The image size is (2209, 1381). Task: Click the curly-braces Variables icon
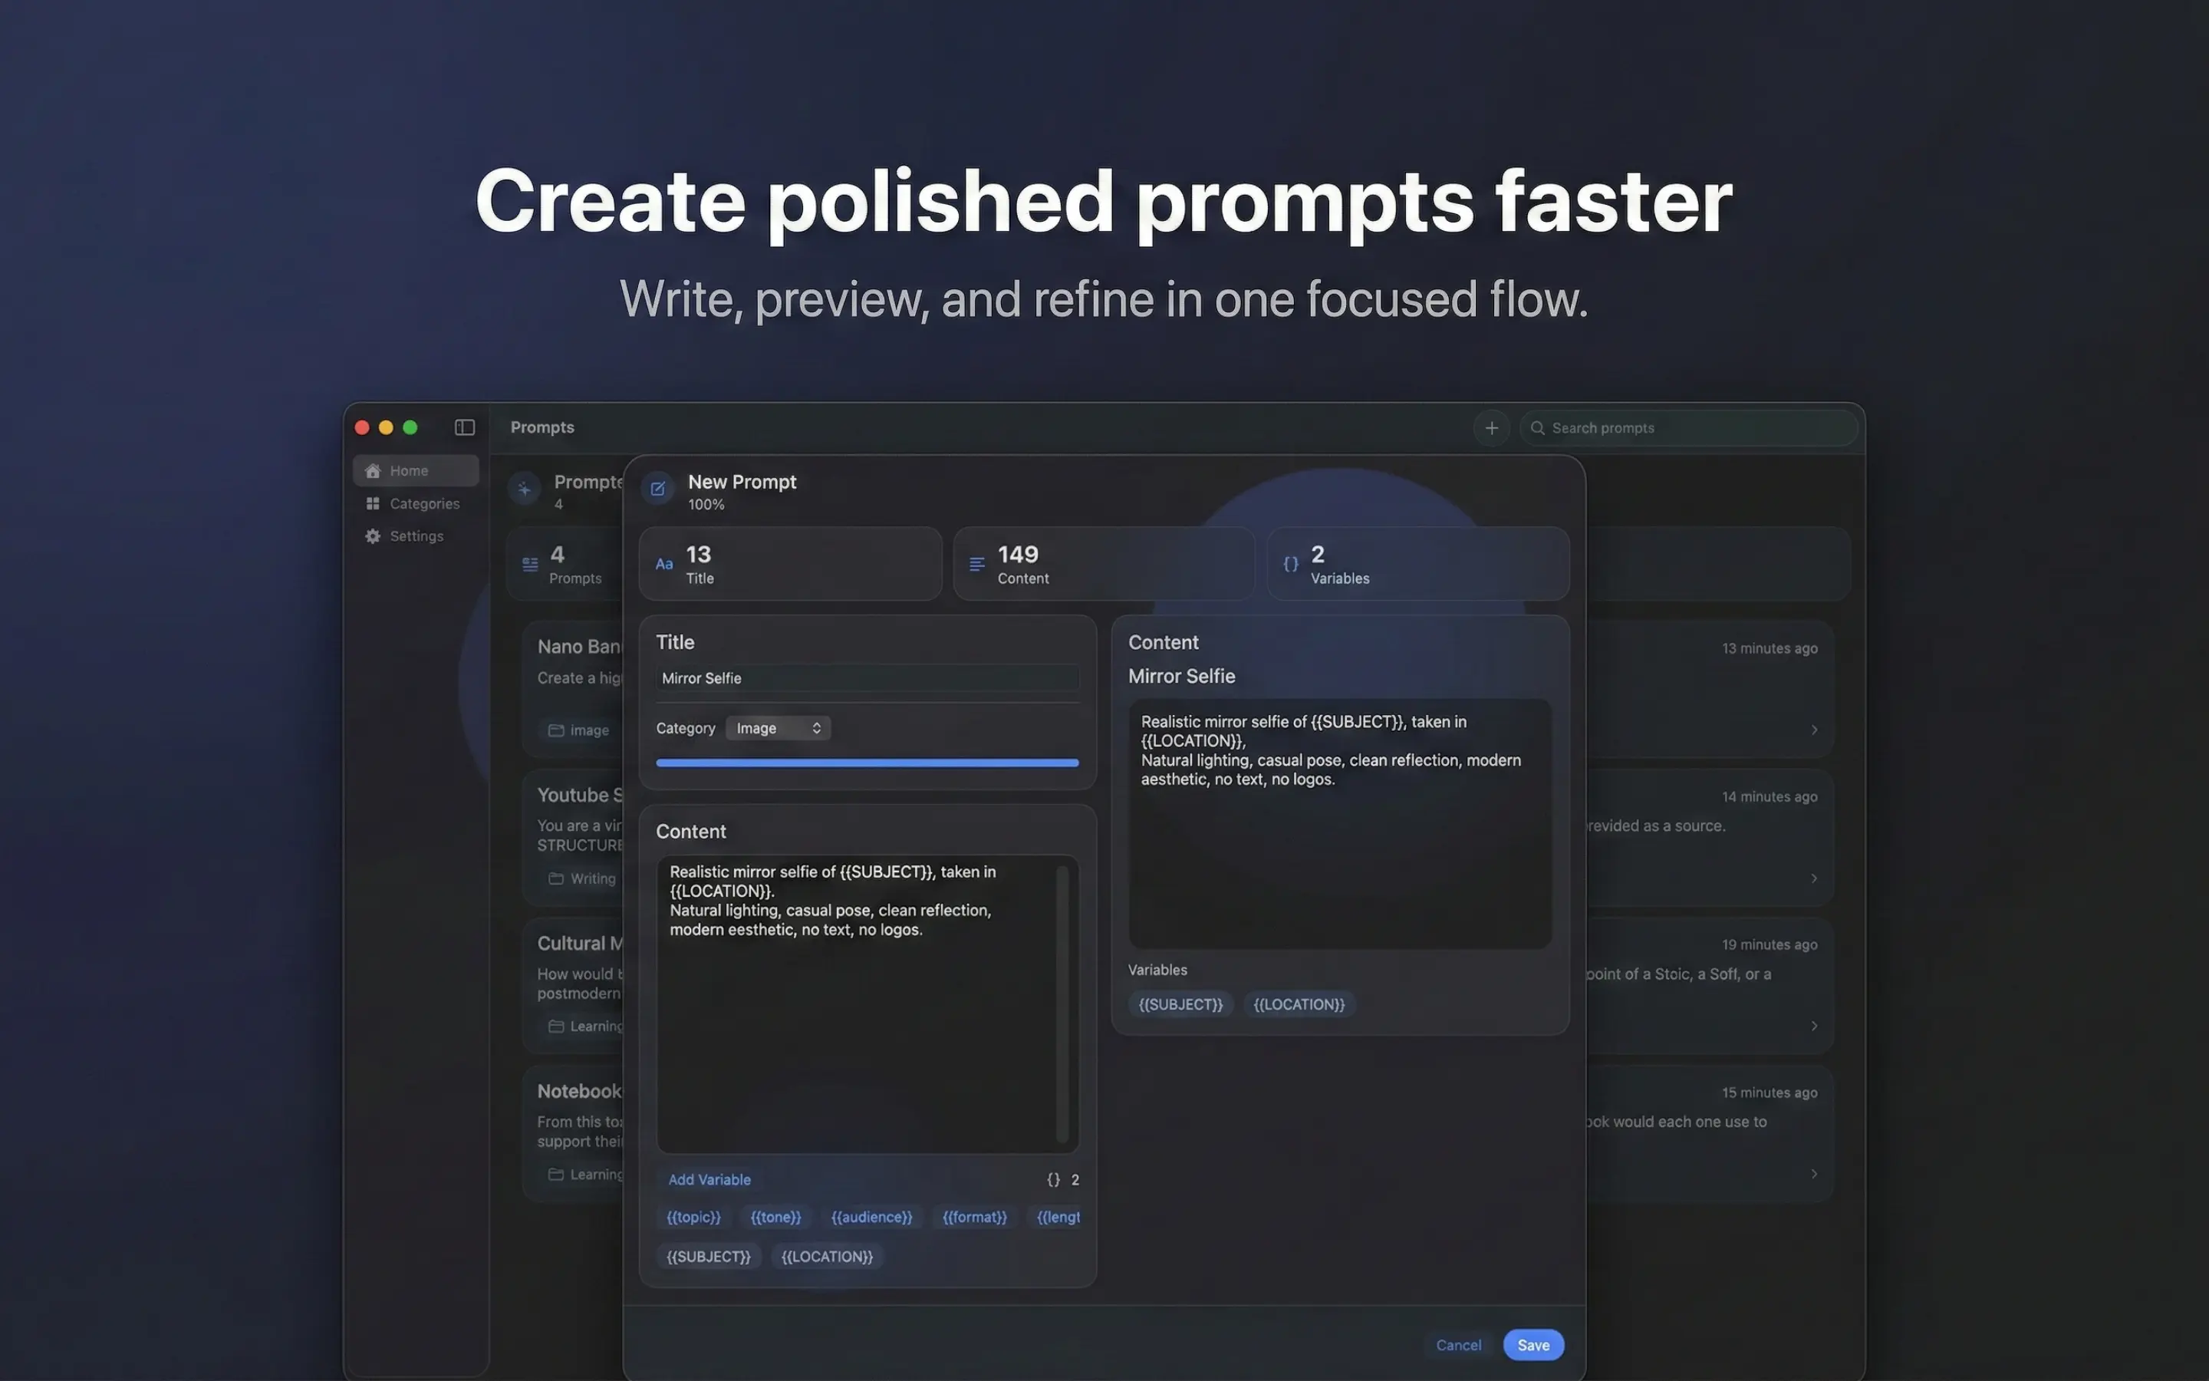(1290, 564)
